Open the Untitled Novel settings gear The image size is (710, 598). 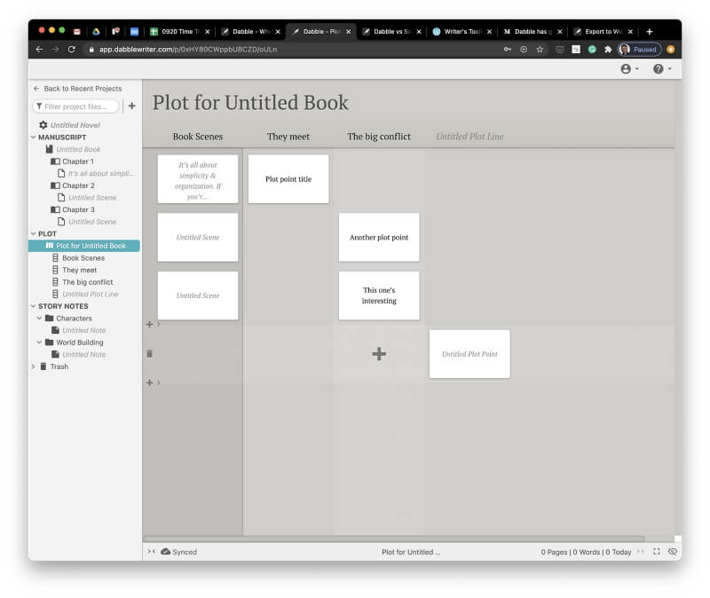click(x=43, y=125)
